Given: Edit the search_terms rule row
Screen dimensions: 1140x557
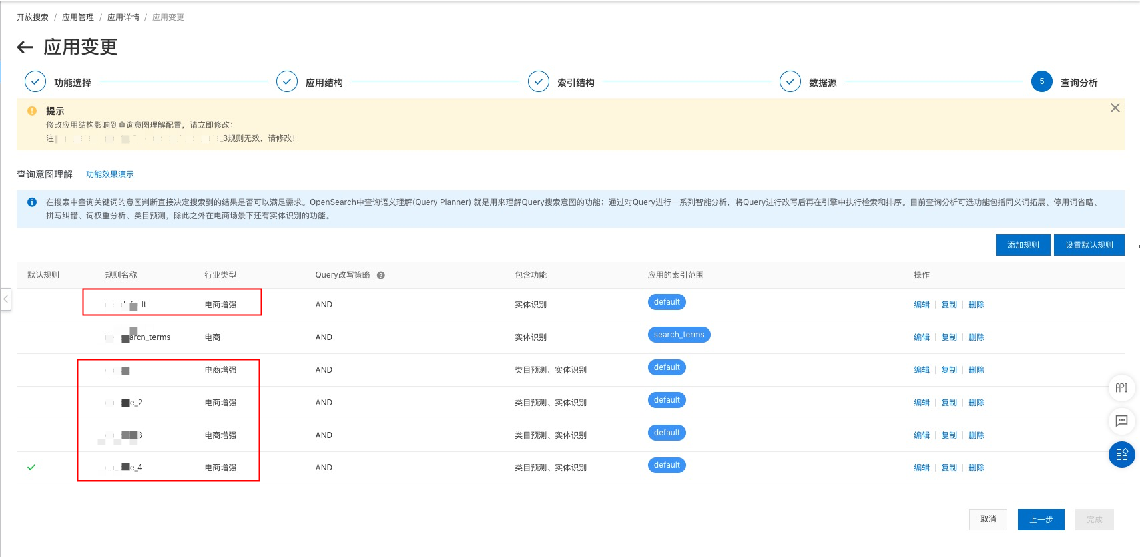Looking at the screenshot, I should click(x=922, y=337).
